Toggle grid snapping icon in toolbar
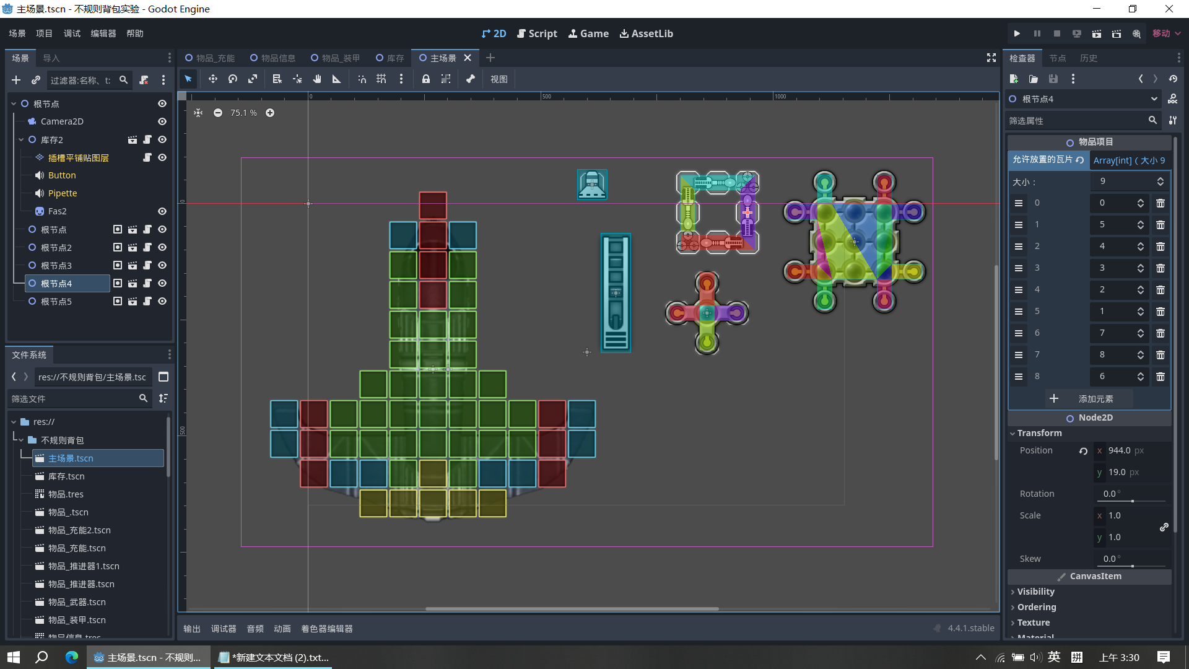Screen dimensions: 1189x669 point(381,79)
